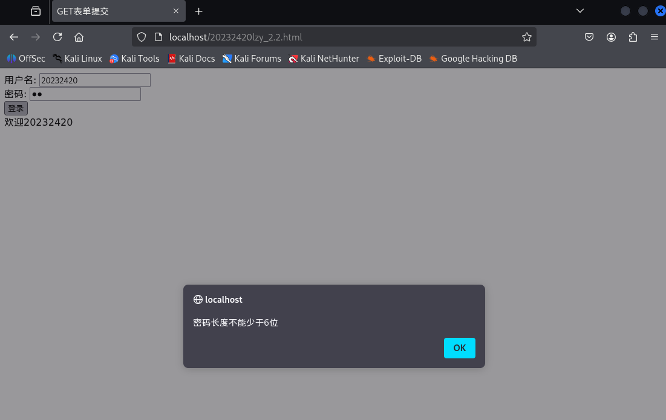Screen dimensions: 666x420
Task: Bookmark this page with the star icon
Action: coord(526,37)
